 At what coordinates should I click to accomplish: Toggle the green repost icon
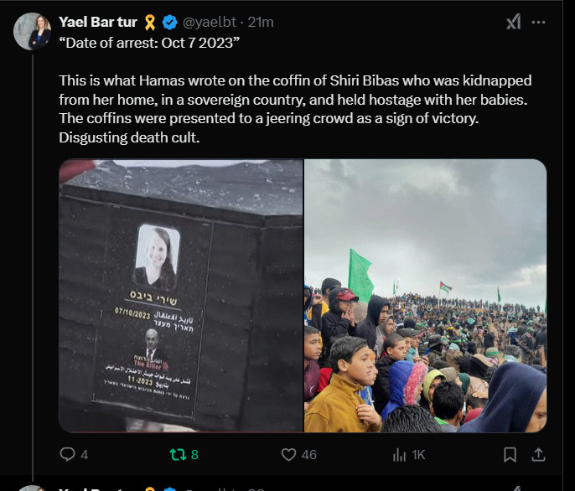[x=178, y=454]
